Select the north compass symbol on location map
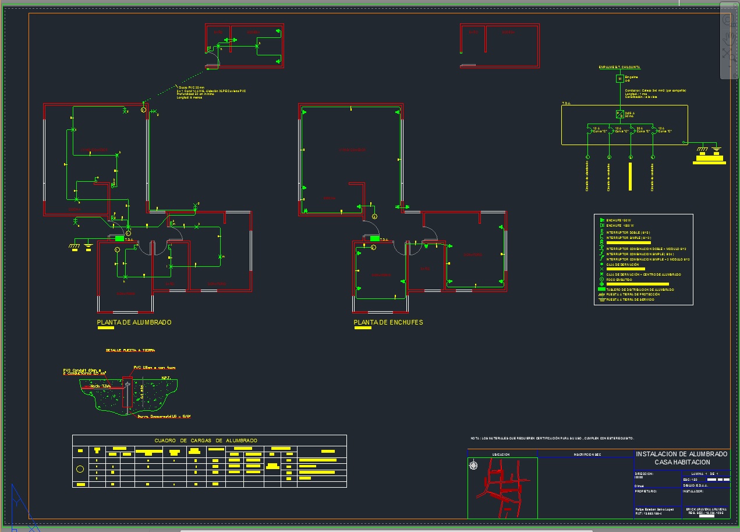 tap(473, 465)
